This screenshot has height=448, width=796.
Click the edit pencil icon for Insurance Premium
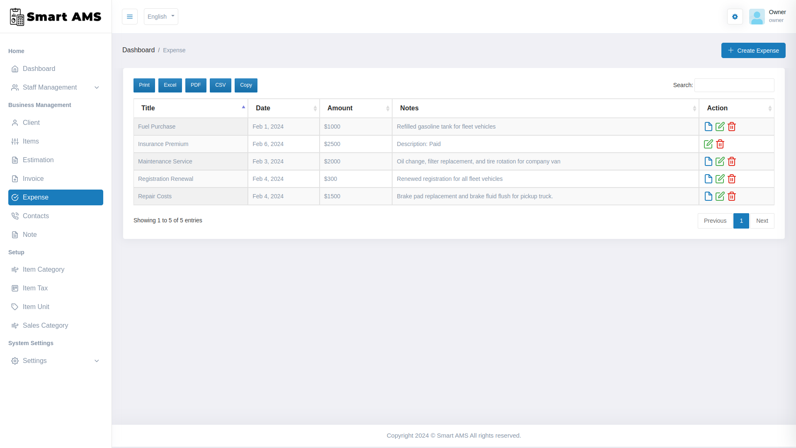[x=709, y=144]
